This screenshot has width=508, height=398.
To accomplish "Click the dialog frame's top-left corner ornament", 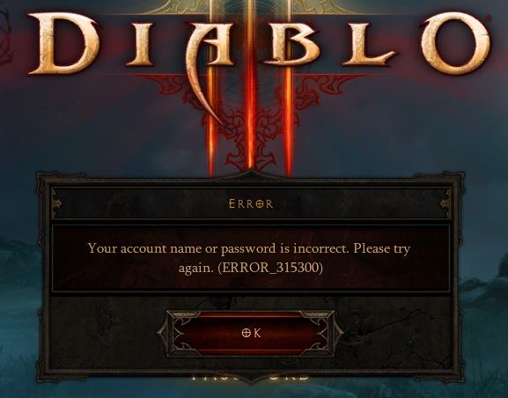I will tap(45, 182).
